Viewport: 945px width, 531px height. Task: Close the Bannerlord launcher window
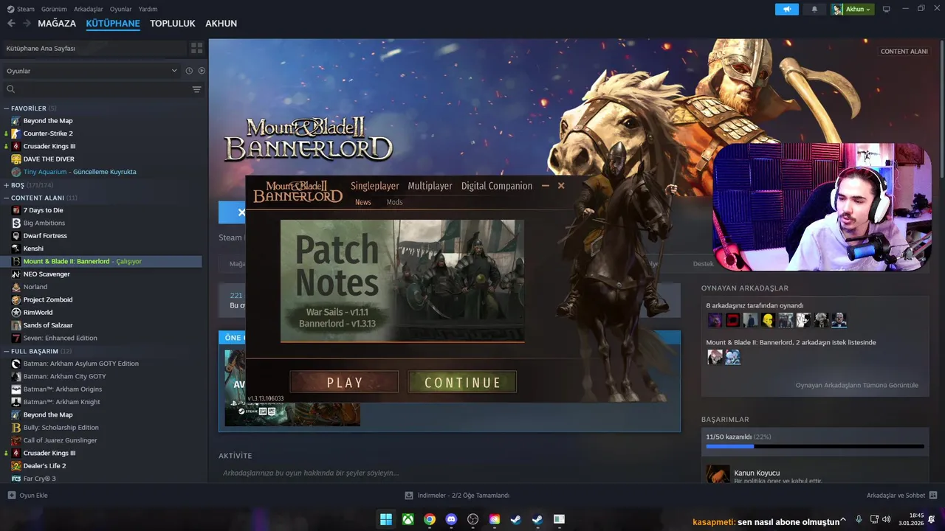pos(561,186)
